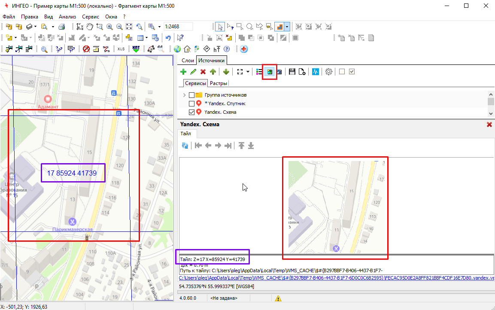Viewport: 495px width, 310px height.
Task: Click the tile info icon in sources toolbar
Action: (x=270, y=72)
